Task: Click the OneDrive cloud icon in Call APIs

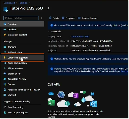Action: click(51, 93)
